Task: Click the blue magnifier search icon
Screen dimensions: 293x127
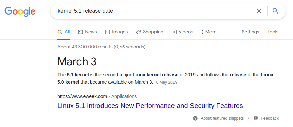Action: point(276,11)
